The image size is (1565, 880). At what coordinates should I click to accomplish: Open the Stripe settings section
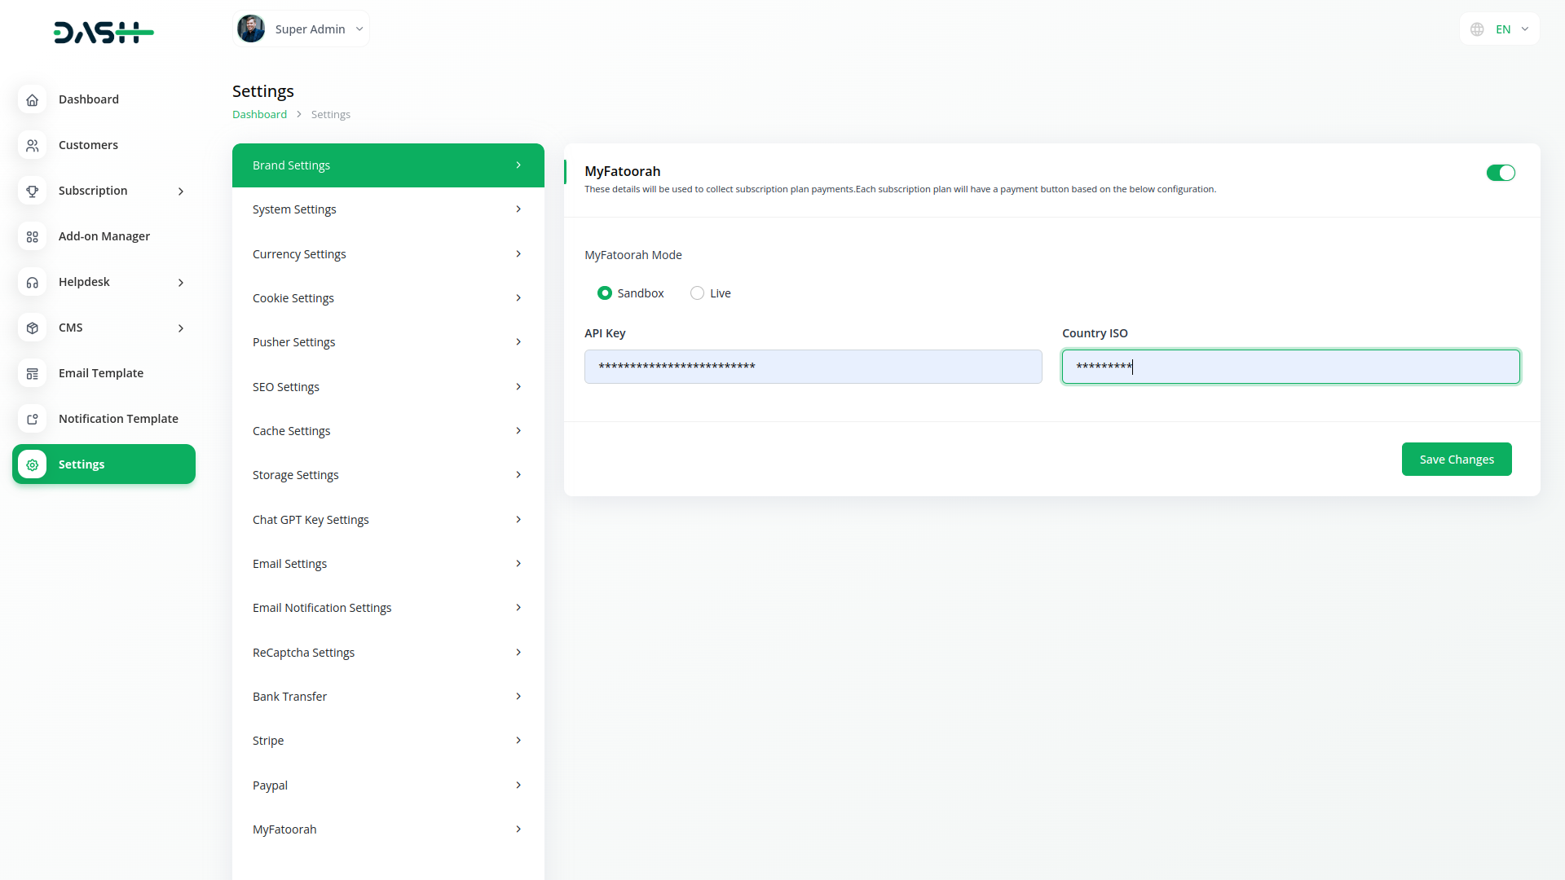coord(388,741)
